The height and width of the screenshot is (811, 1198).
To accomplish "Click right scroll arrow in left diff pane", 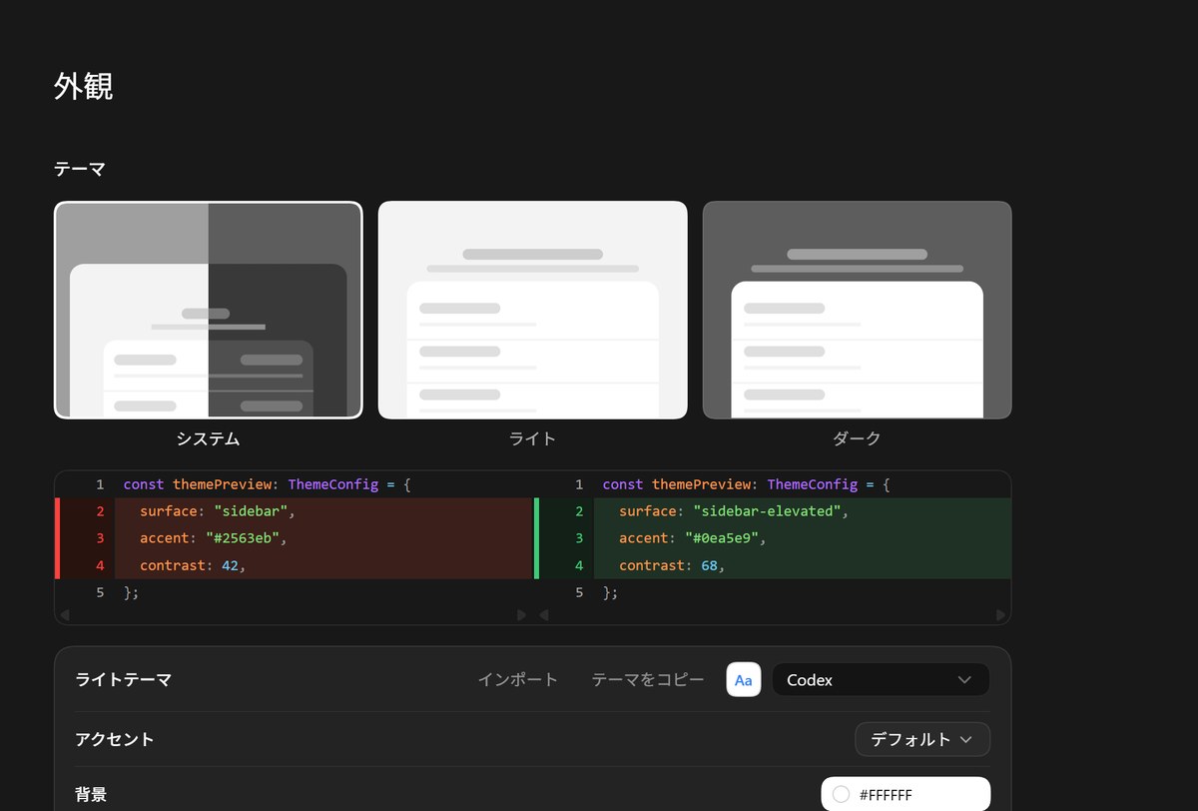I will [x=521, y=615].
